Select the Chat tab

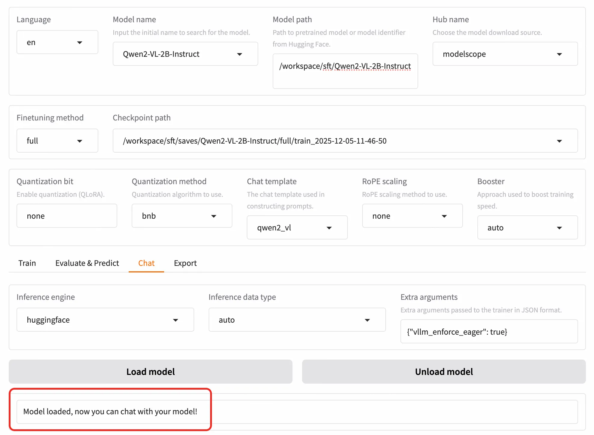click(x=146, y=263)
